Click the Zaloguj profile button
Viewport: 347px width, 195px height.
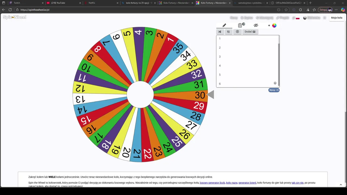[325, 10]
